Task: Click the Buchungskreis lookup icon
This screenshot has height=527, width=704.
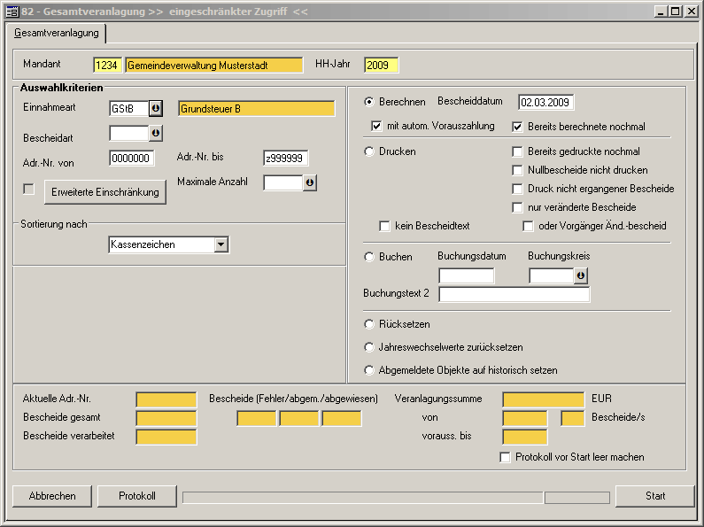Action: tap(580, 276)
